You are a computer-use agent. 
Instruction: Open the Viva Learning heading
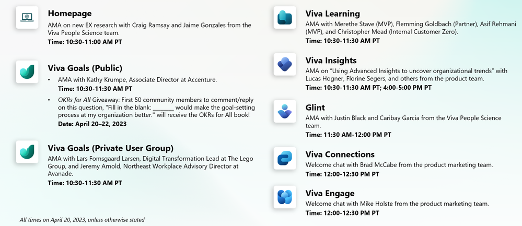[332, 14]
